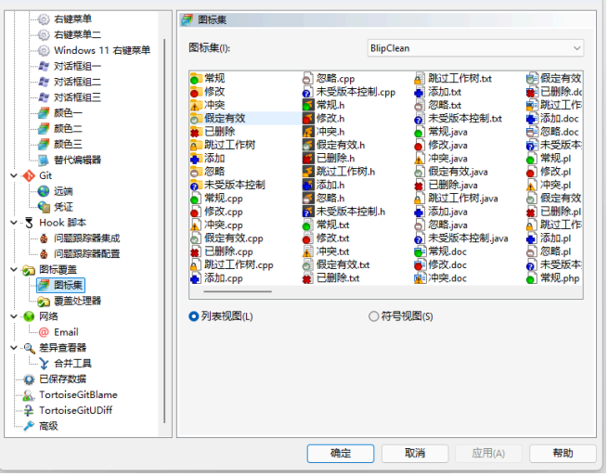The image size is (608, 476).
Task: Click the red X folder icon for 已删除
Action: (197, 132)
